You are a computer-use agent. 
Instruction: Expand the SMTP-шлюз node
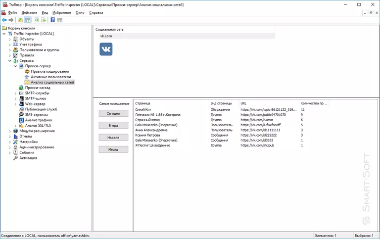pyautogui.click(x=15, y=98)
